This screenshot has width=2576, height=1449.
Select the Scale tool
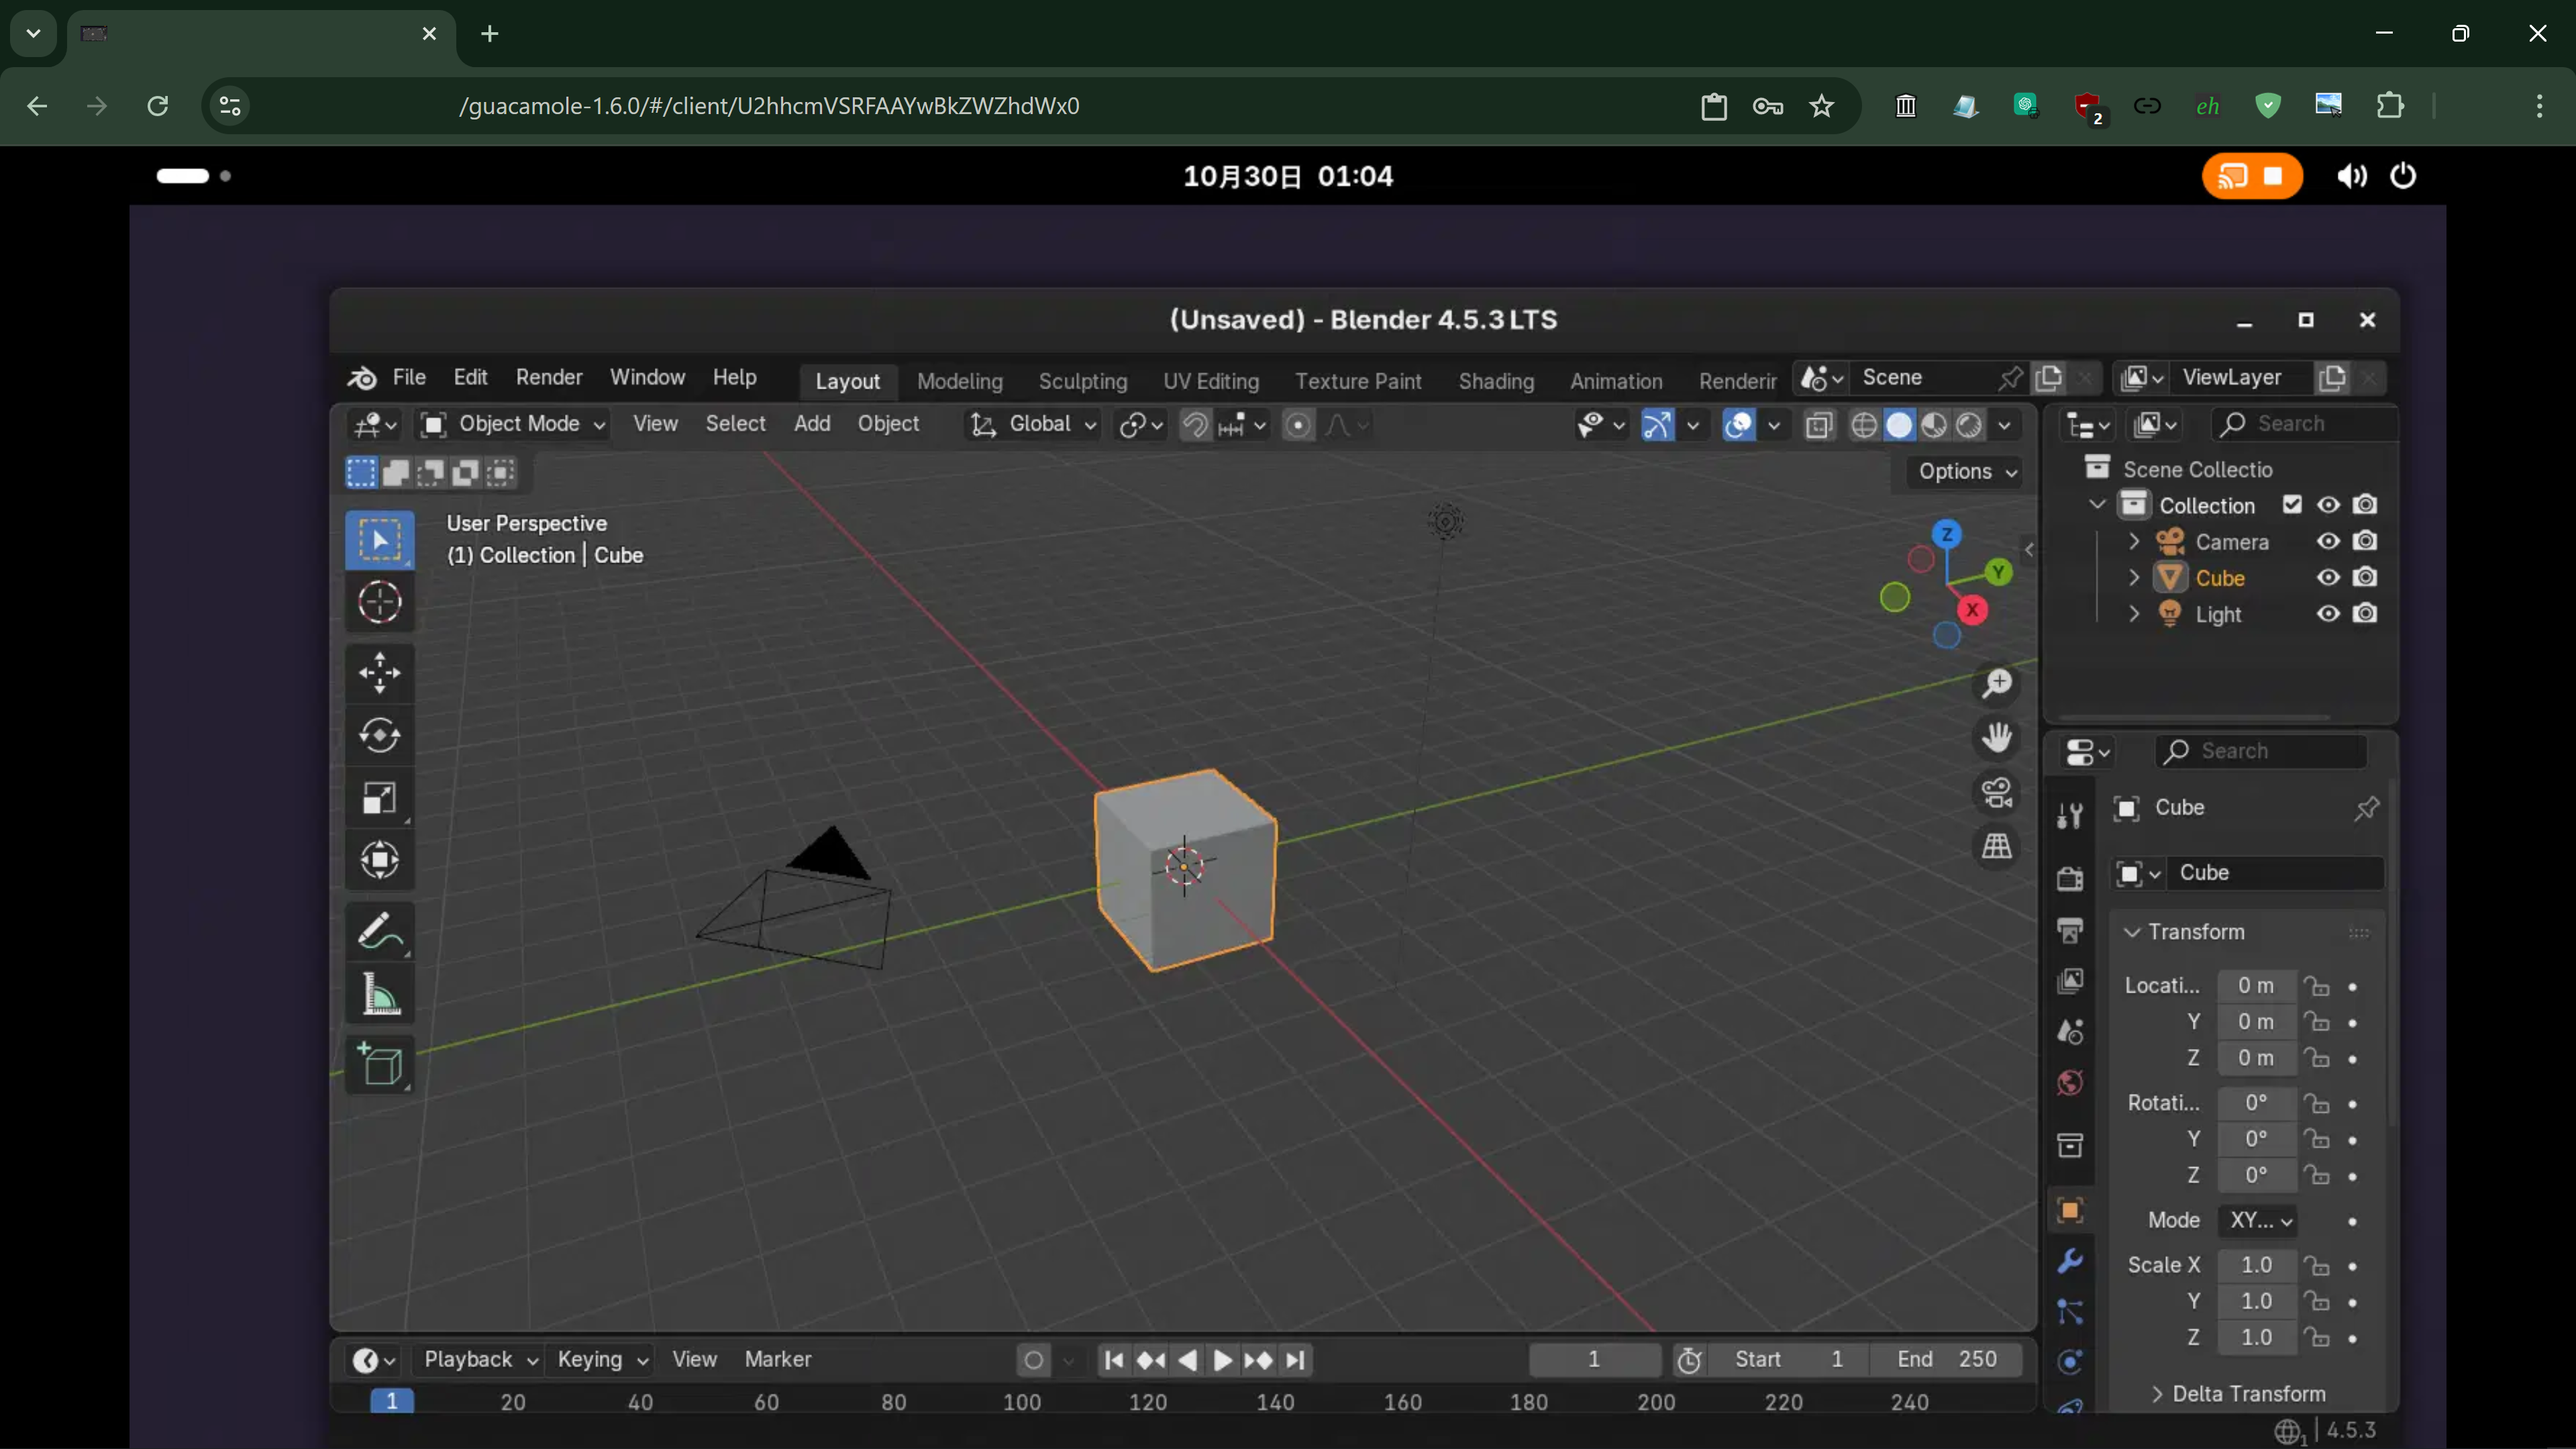[379, 798]
